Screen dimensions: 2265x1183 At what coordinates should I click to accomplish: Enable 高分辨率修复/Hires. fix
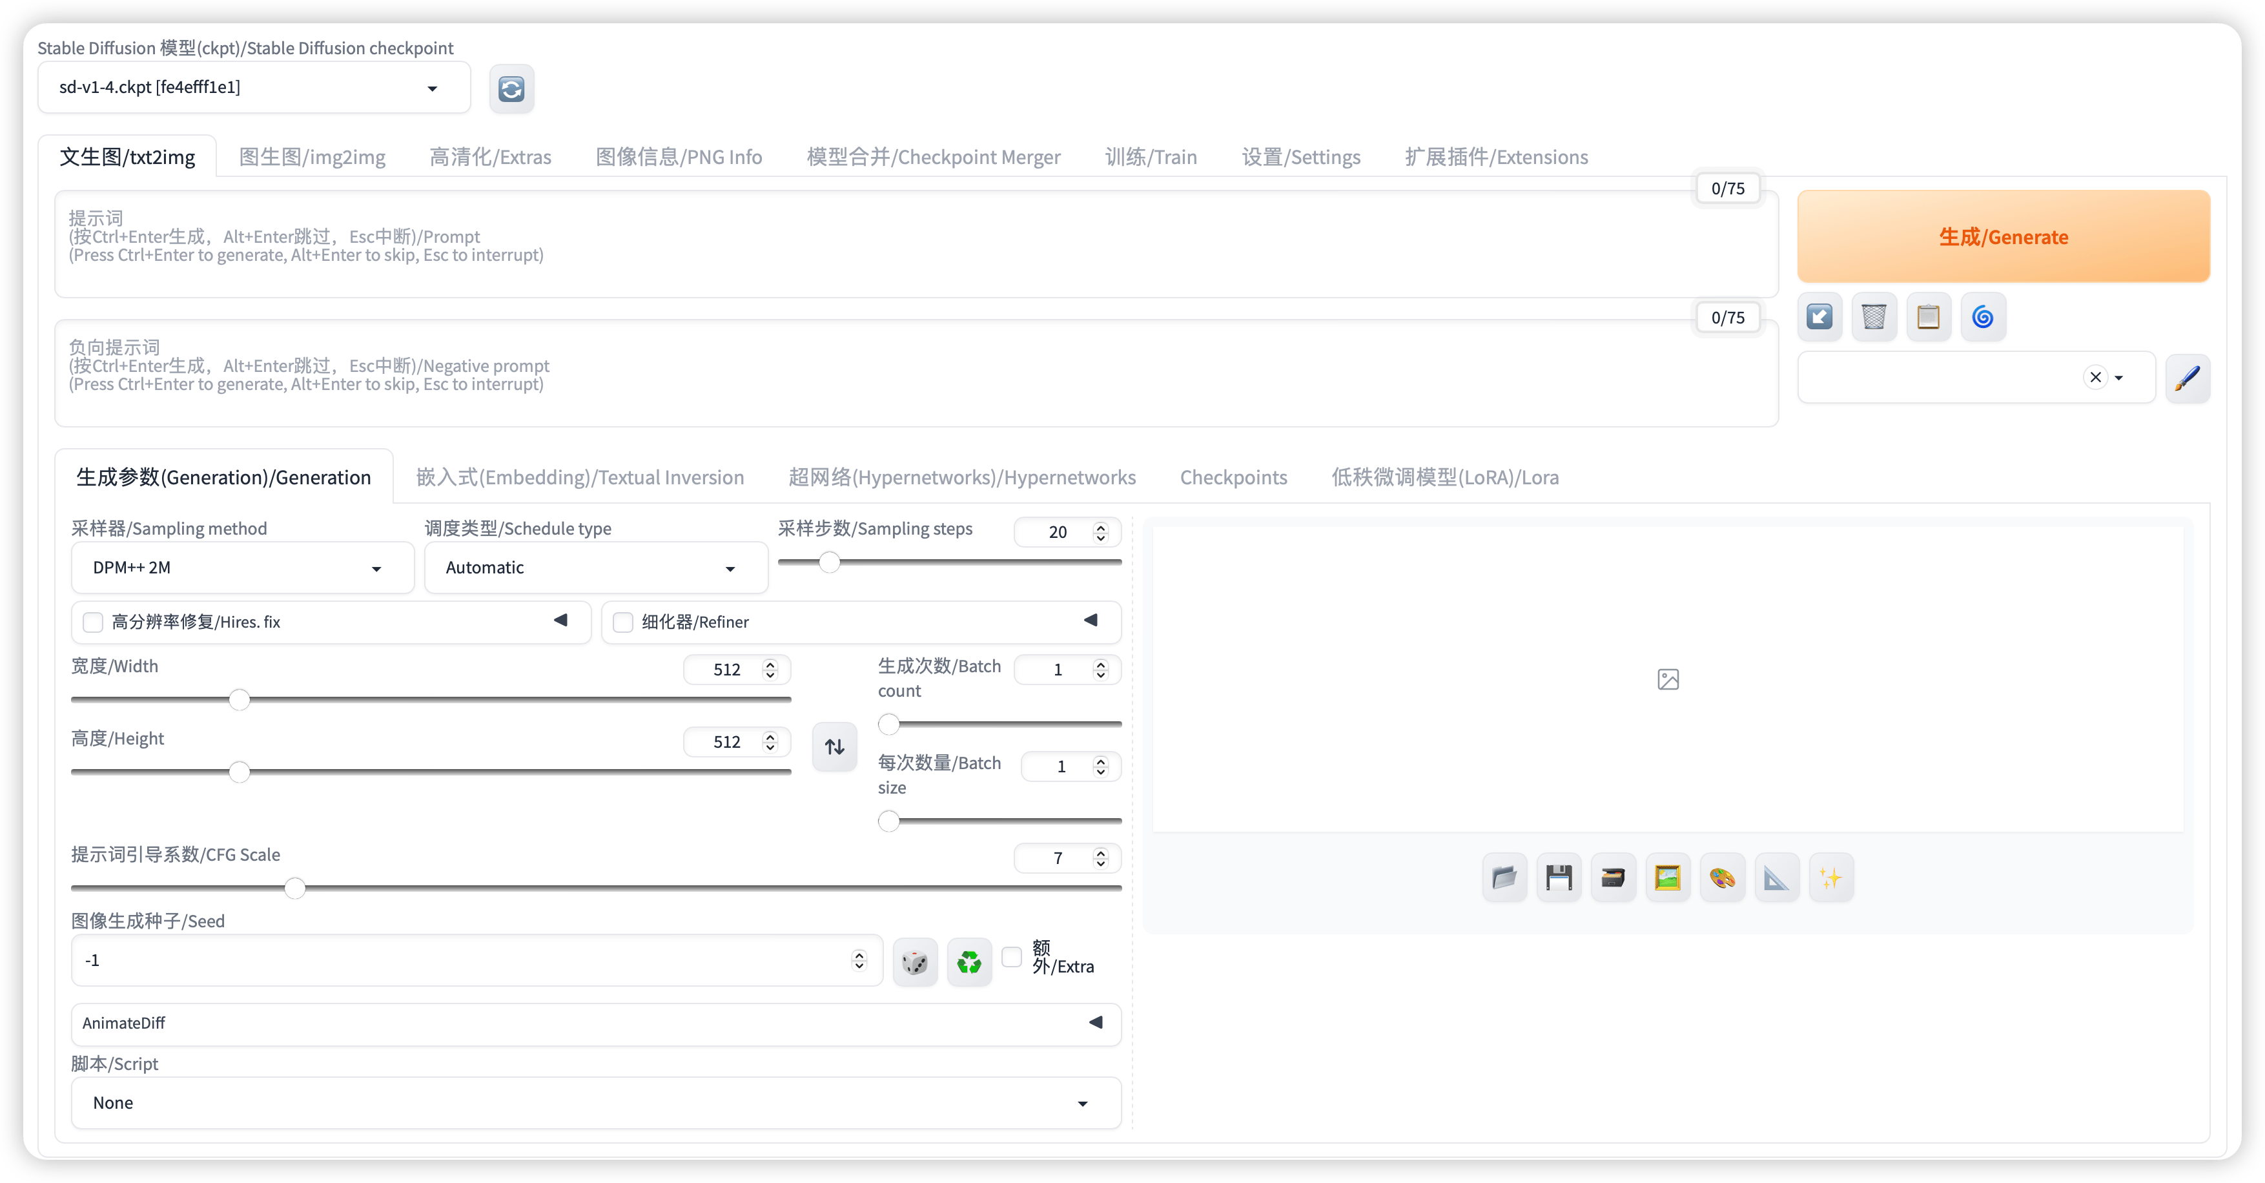(x=93, y=622)
